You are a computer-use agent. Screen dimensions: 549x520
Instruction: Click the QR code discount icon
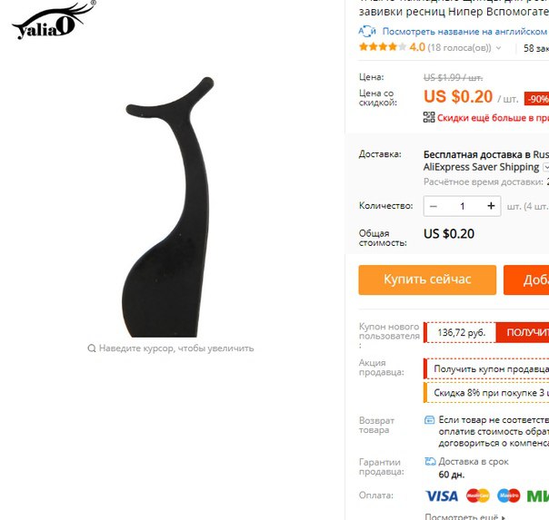point(429,117)
